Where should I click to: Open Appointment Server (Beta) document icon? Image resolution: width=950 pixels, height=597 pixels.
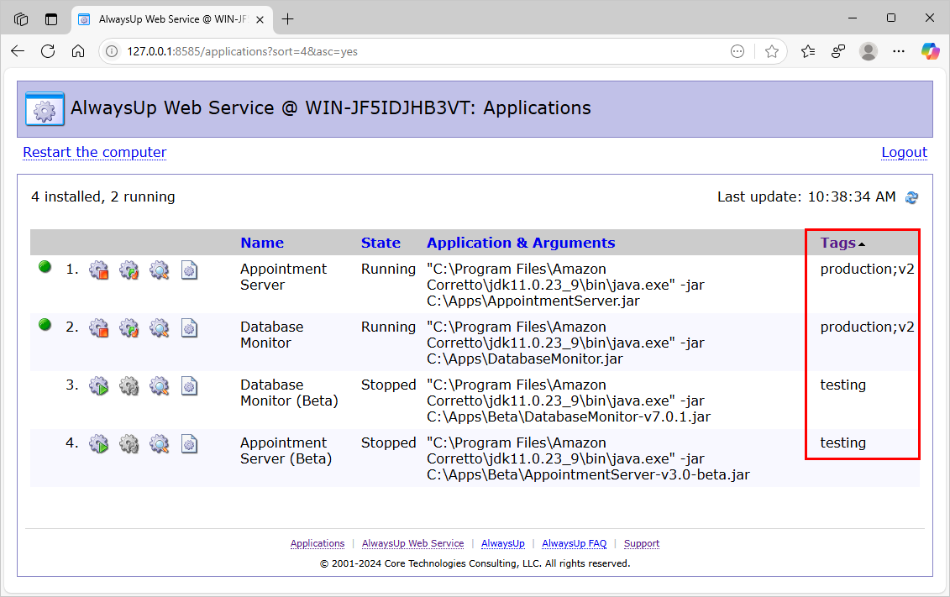(190, 444)
